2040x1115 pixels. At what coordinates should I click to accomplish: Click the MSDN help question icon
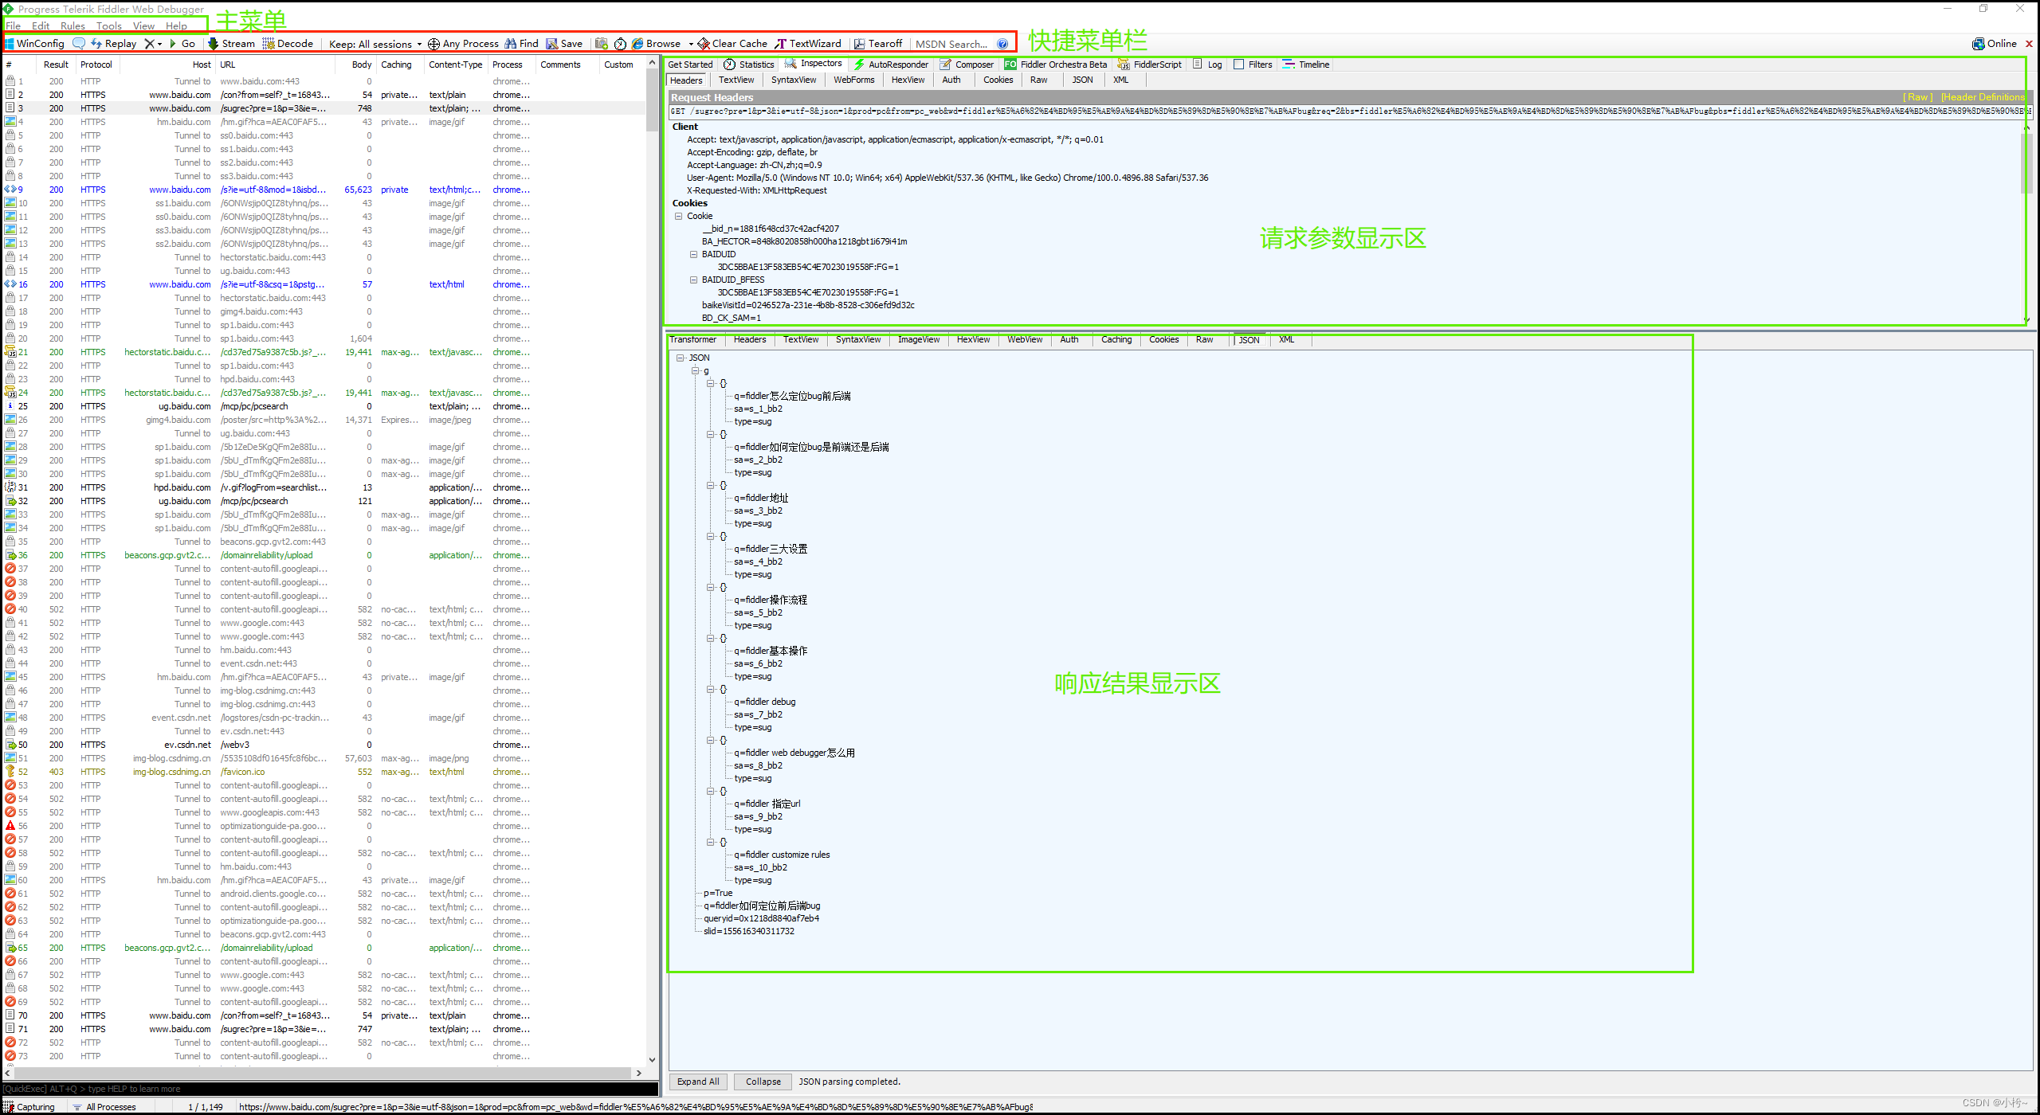click(x=1002, y=44)
